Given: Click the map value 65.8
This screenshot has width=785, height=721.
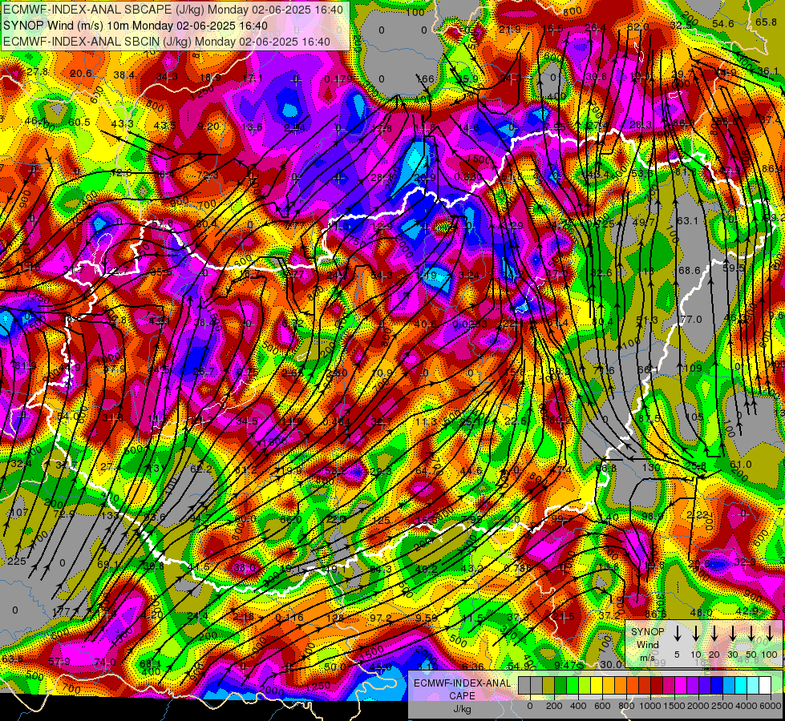Looking at the screenshot, I should click(x=767, y=22).
